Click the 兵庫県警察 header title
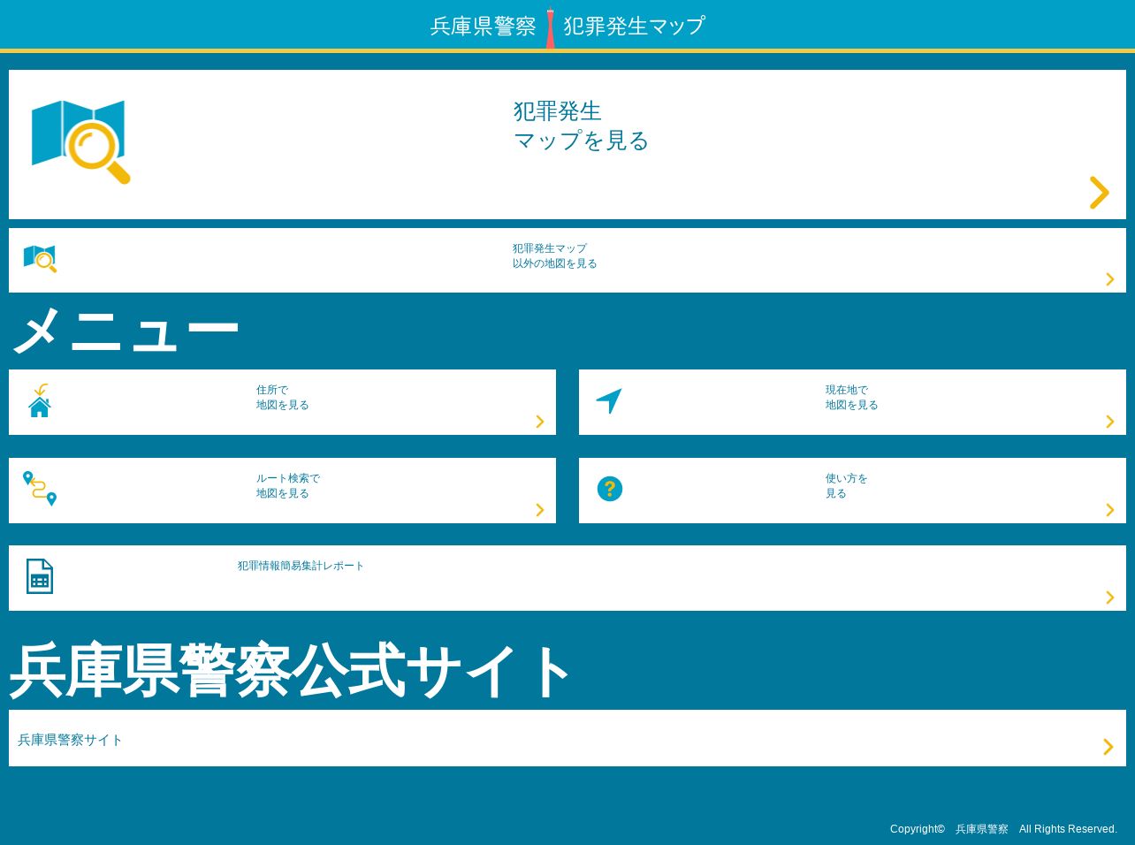Image resolution: width=1135 pixels, height=845 pixels. [483, 27]
